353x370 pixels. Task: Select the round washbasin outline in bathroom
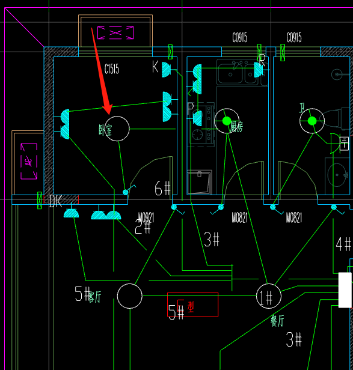click(338, 175)
